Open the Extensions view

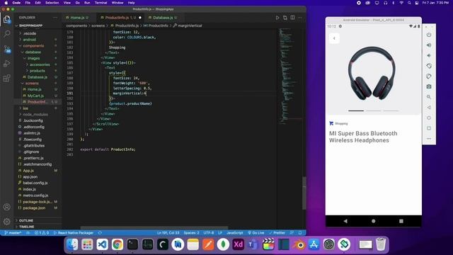pyautogui.click(x=7, y=78)
